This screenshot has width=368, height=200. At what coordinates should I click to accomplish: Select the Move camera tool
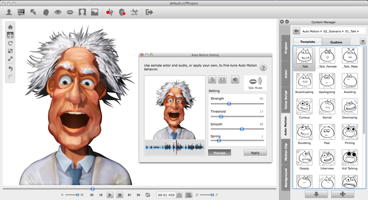(10, 35)
